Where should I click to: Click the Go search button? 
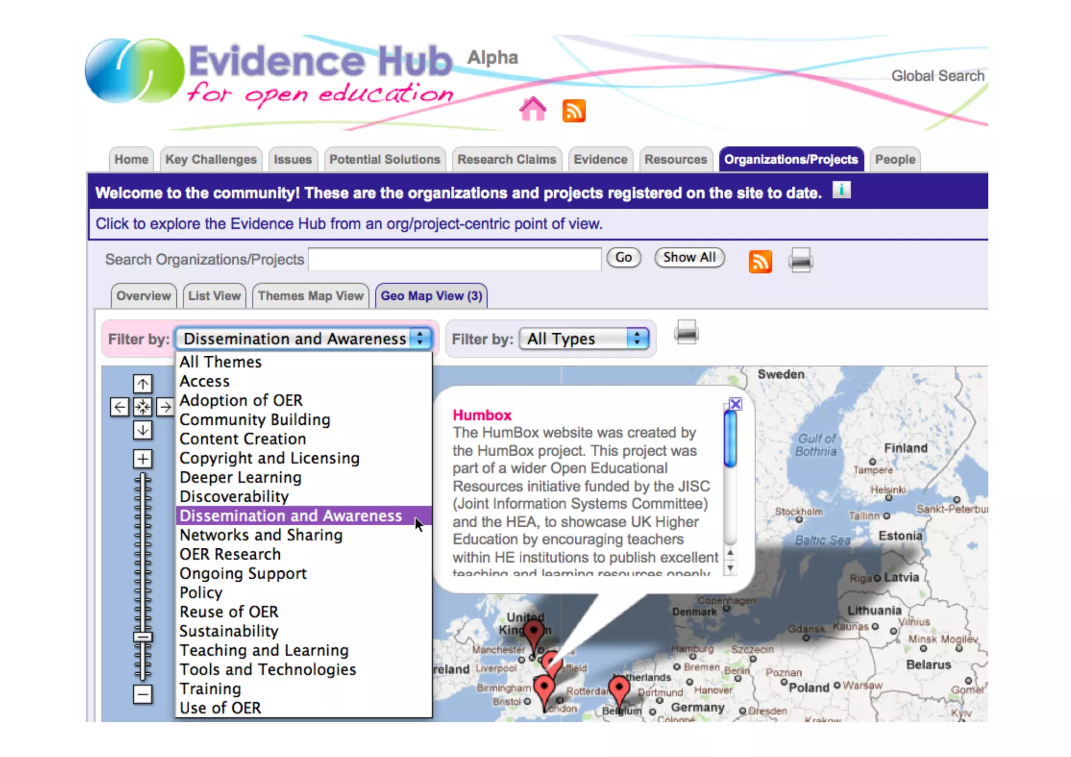point(623,257)
